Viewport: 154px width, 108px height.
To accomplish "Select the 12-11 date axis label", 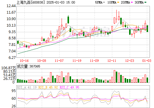I will [x=112, y=61].
